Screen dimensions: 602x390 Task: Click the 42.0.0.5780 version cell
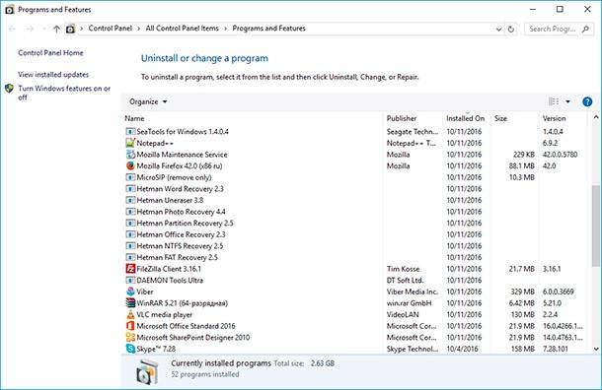tap(560, 155)
